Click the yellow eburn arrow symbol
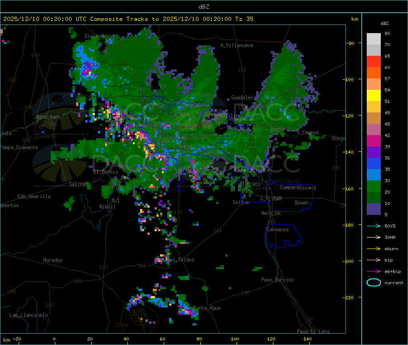The width and height of the screenshot is (408, 345). tap(374, 249)
